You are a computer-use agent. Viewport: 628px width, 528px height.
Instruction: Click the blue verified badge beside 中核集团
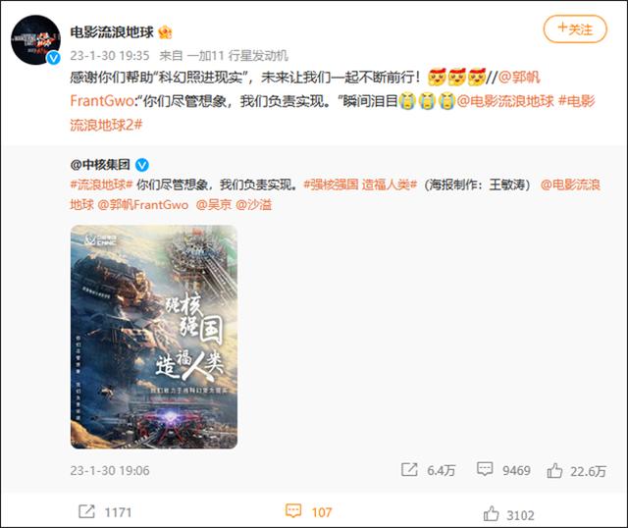pyautogui.click(x=142, y=165)
